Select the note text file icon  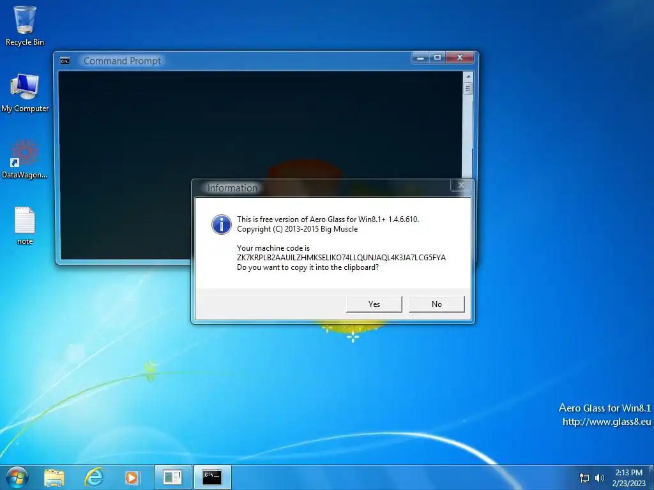25,226
